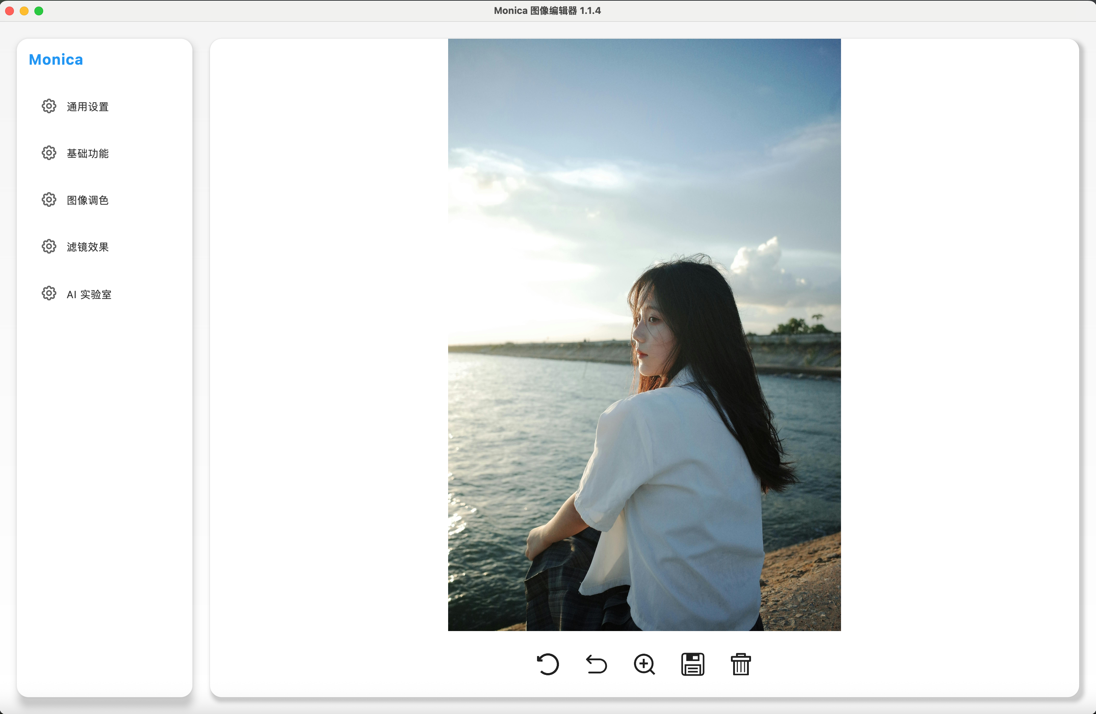Click gear icon beside 滤镜效果

click(49, 247)
